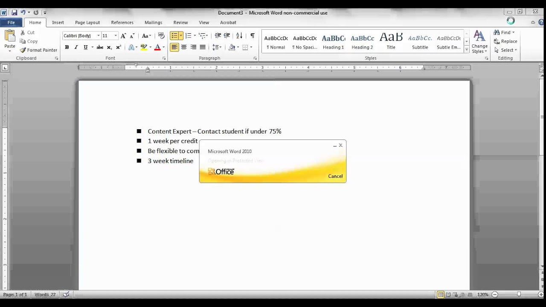The image size is (546, 307).
Task: Apply the red font color
Action: pos(157,47)
